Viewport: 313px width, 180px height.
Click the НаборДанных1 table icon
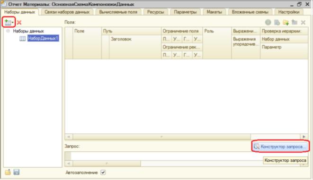22,38
